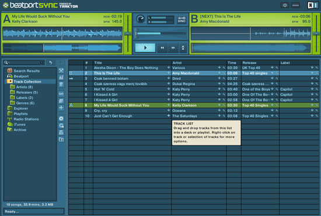Viewport: 321px width, 216px height.
Task: Click the Native Instruments NI logo
Action: (x=313, y=5)
